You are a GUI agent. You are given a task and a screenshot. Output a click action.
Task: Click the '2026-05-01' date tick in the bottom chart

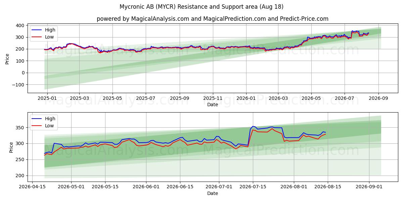(x=71, y=187)
